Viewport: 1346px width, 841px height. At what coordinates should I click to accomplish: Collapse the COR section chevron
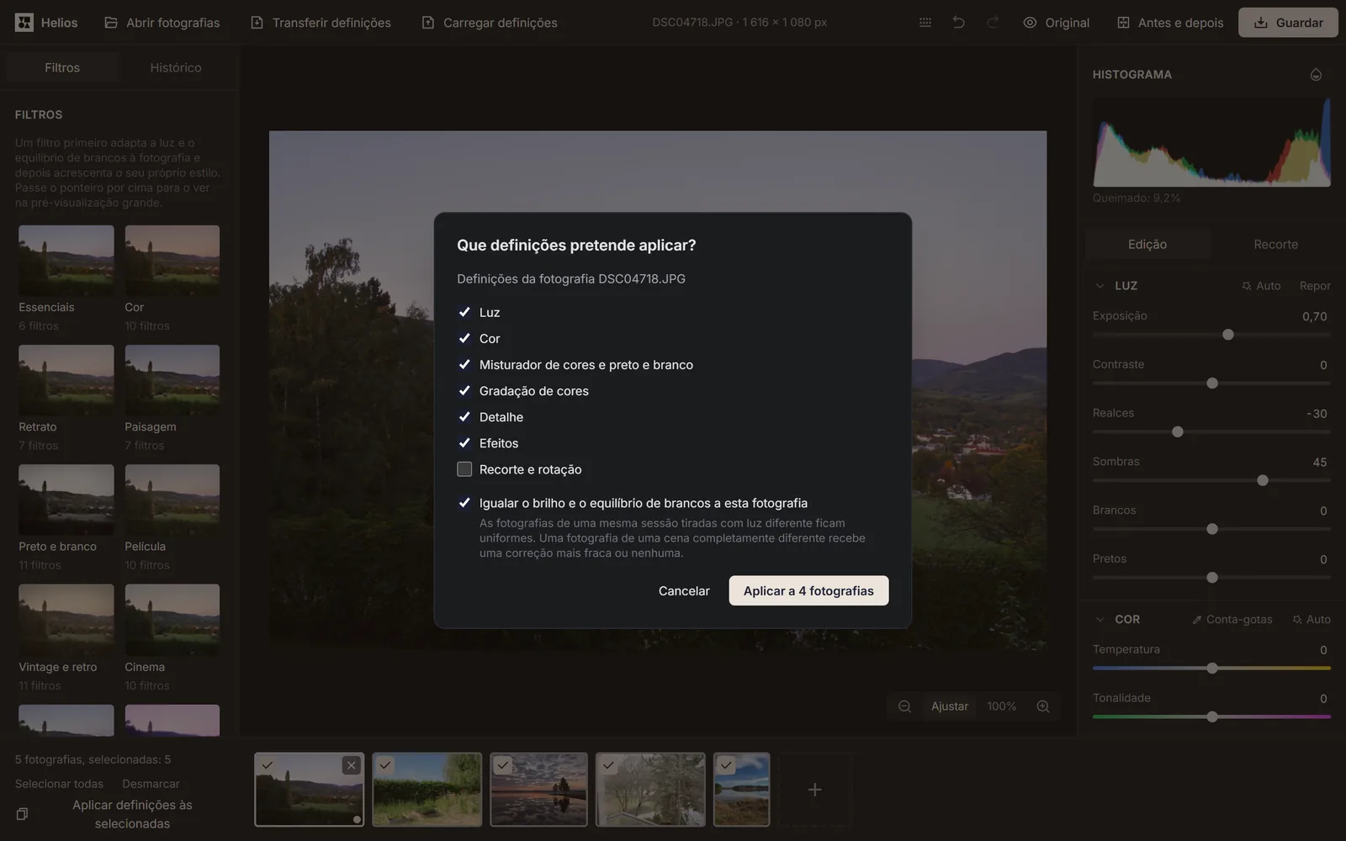coord(1100,619)
